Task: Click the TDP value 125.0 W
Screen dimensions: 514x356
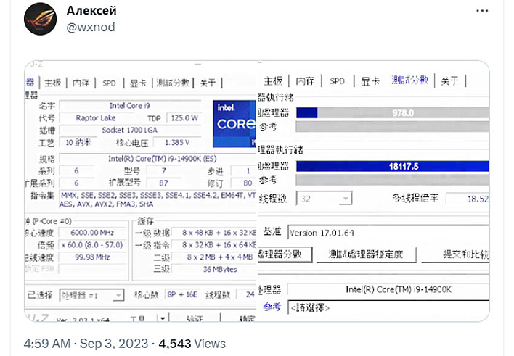Action: [x=184, y=118]
